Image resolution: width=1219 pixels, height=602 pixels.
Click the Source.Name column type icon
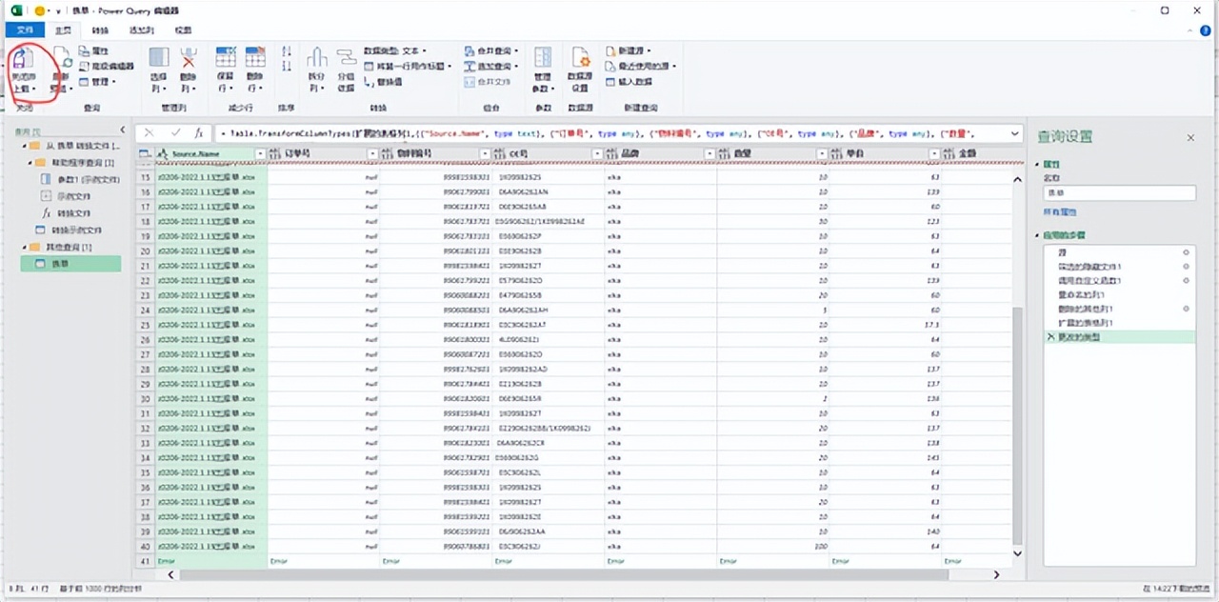pyautogui.click(x=162, y=153)
